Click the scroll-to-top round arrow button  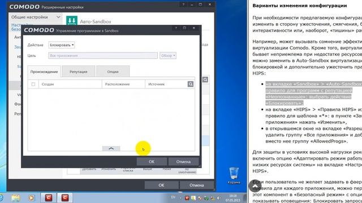[x=255, y=186]
